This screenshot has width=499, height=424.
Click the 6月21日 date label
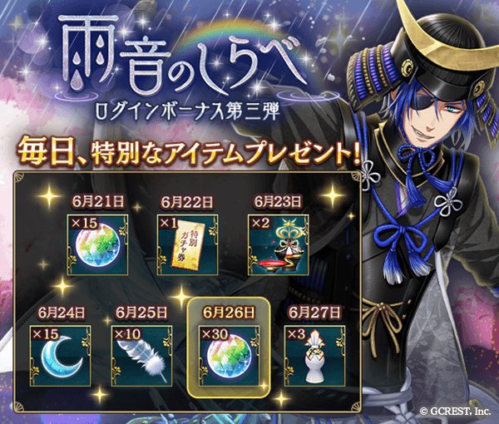point(98,202)
